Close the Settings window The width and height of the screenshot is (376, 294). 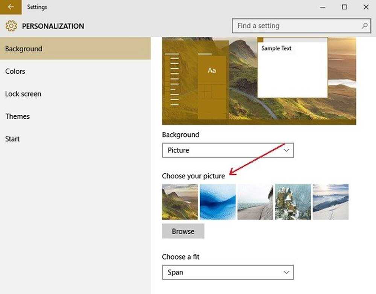[366, 7]
